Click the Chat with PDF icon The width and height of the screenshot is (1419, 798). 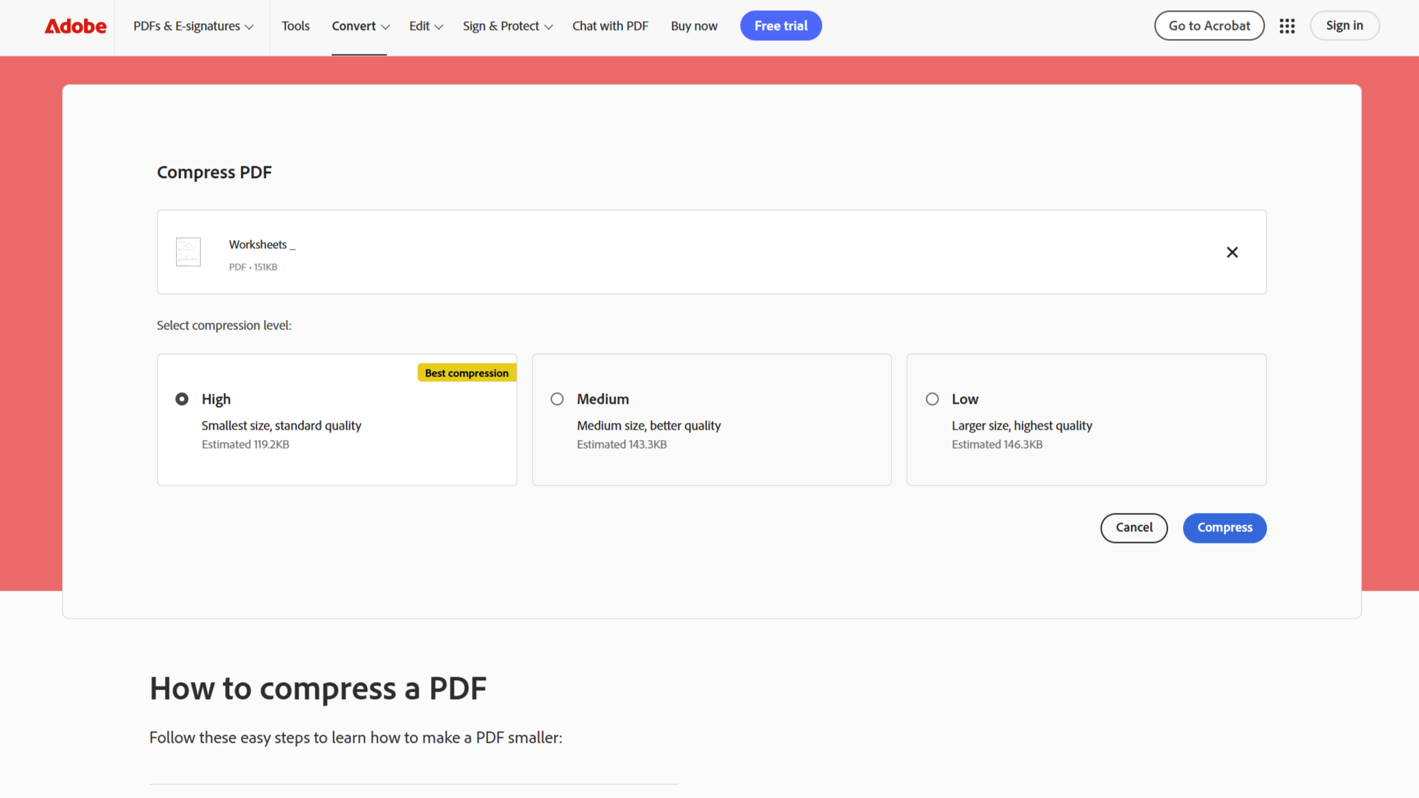610,25
